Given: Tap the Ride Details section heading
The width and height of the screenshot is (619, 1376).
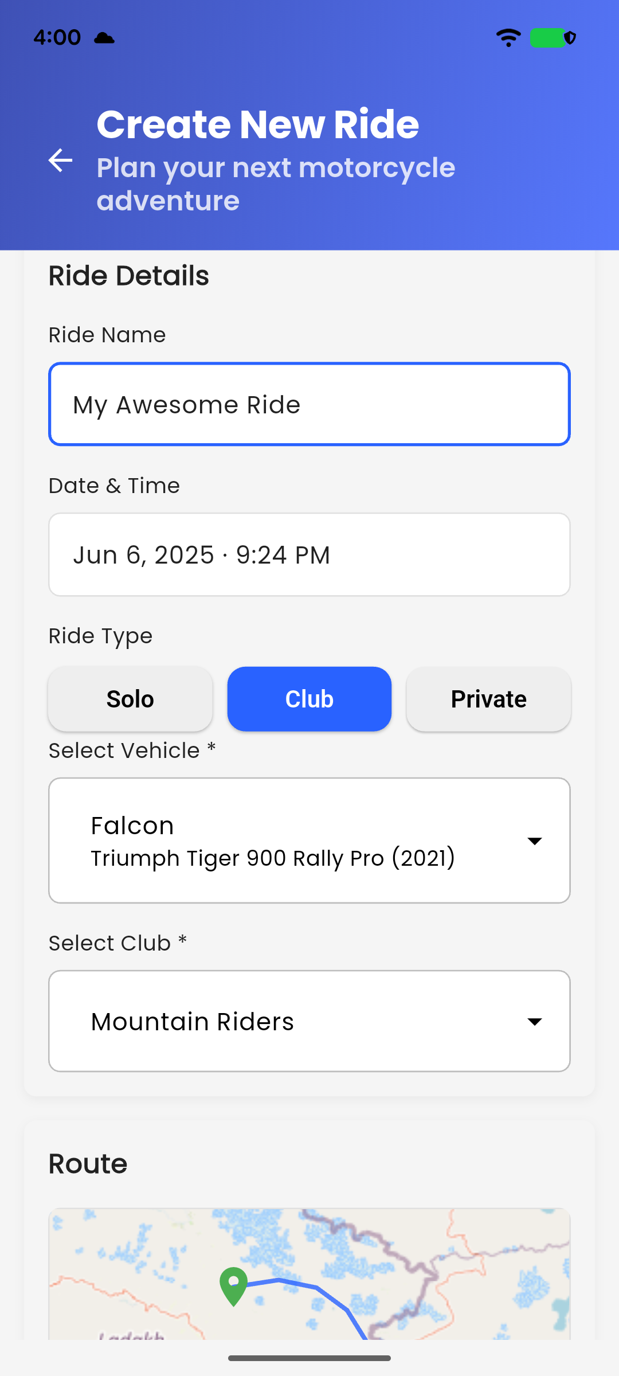Looking at the screenshot, I should pyautogui.click(x=129, y=276).
